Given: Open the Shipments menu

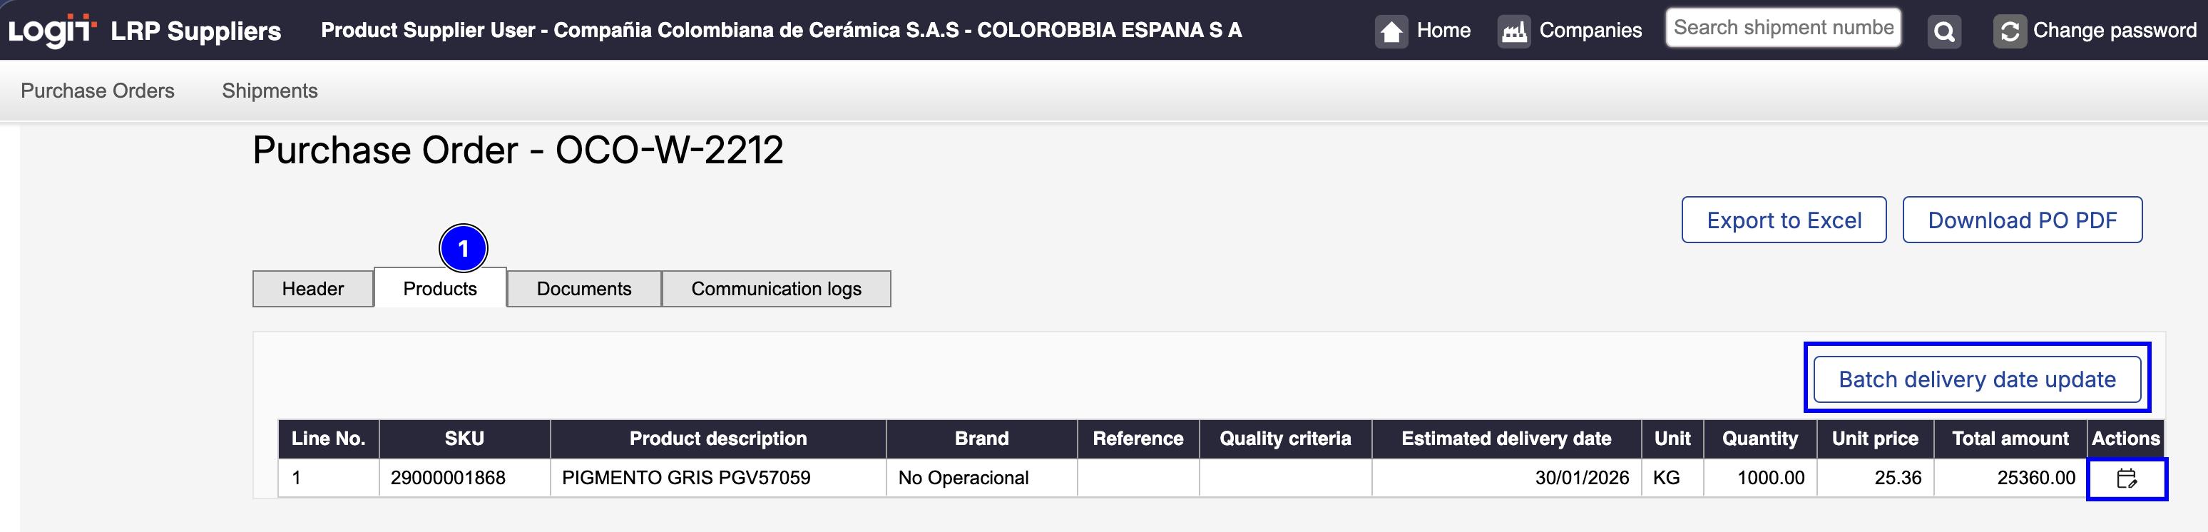Looking at the screenshot, I should [269, 91].
